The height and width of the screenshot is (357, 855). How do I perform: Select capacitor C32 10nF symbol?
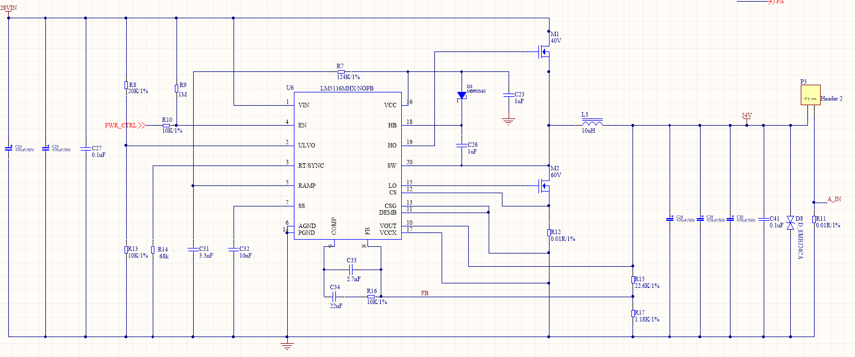click(234, 249)
